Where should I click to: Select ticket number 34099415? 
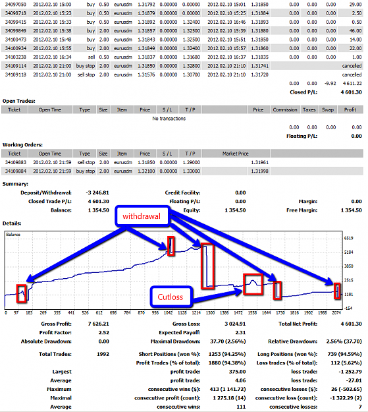[16, 22]
